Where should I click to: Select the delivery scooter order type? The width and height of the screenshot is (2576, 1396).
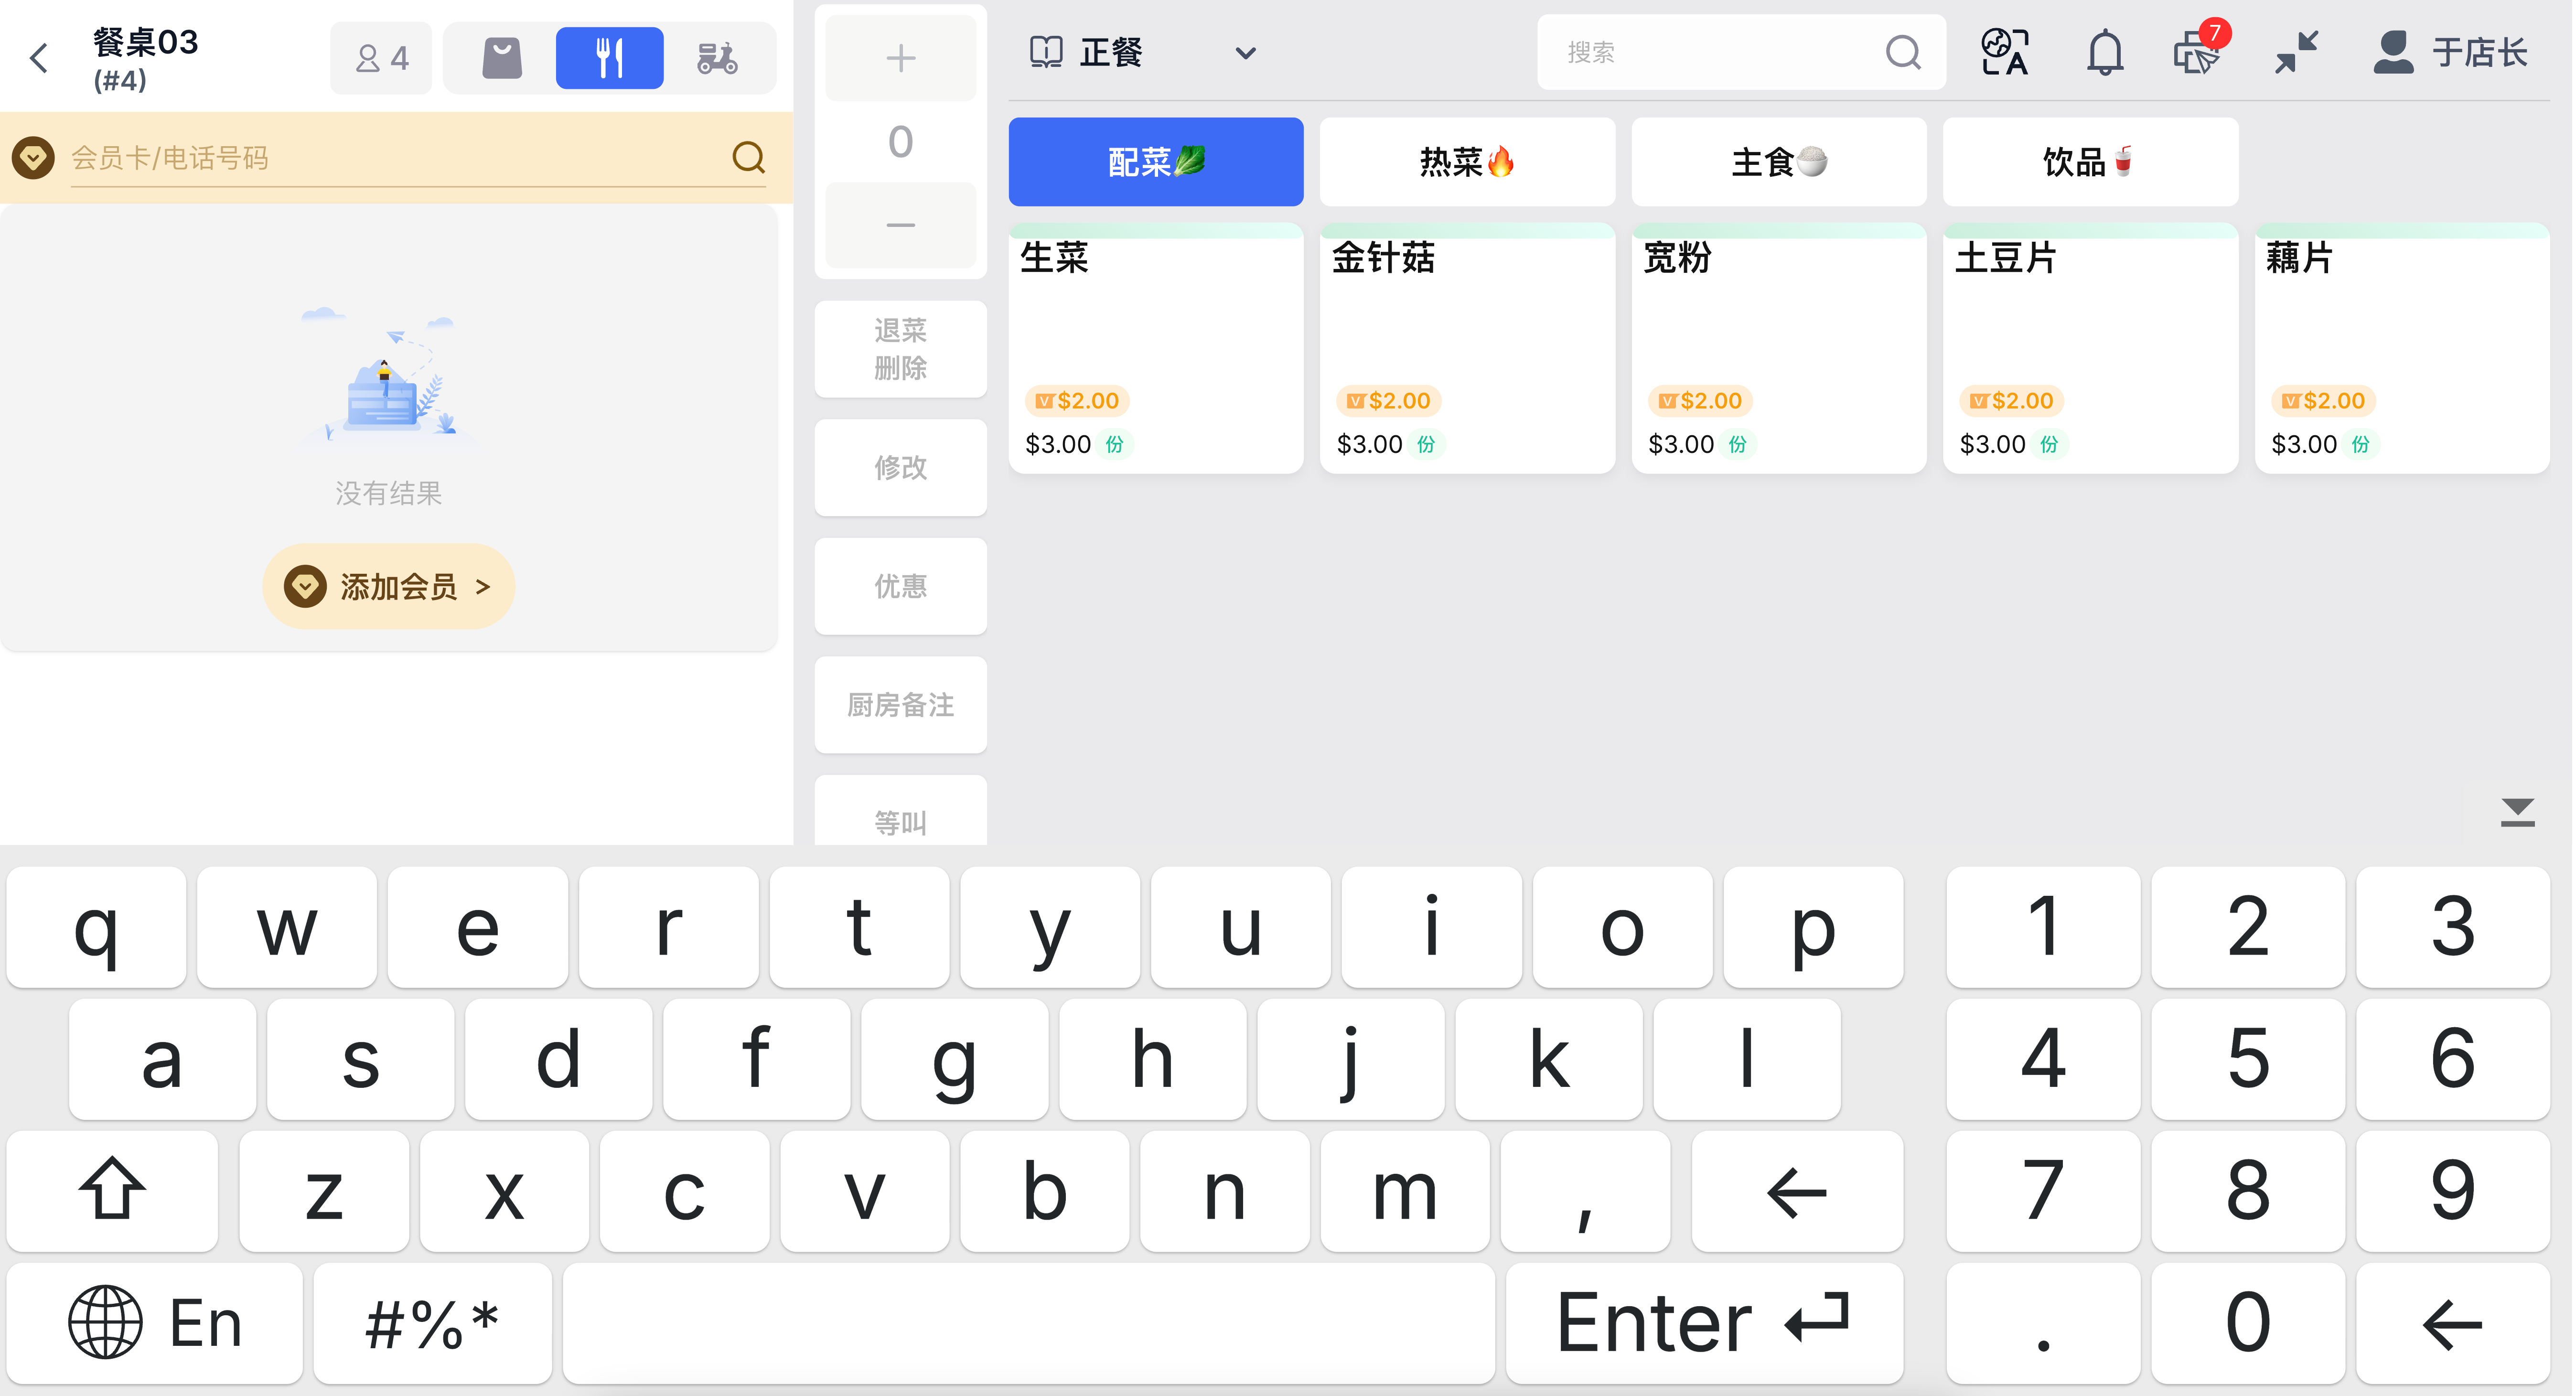pos(717,58)
